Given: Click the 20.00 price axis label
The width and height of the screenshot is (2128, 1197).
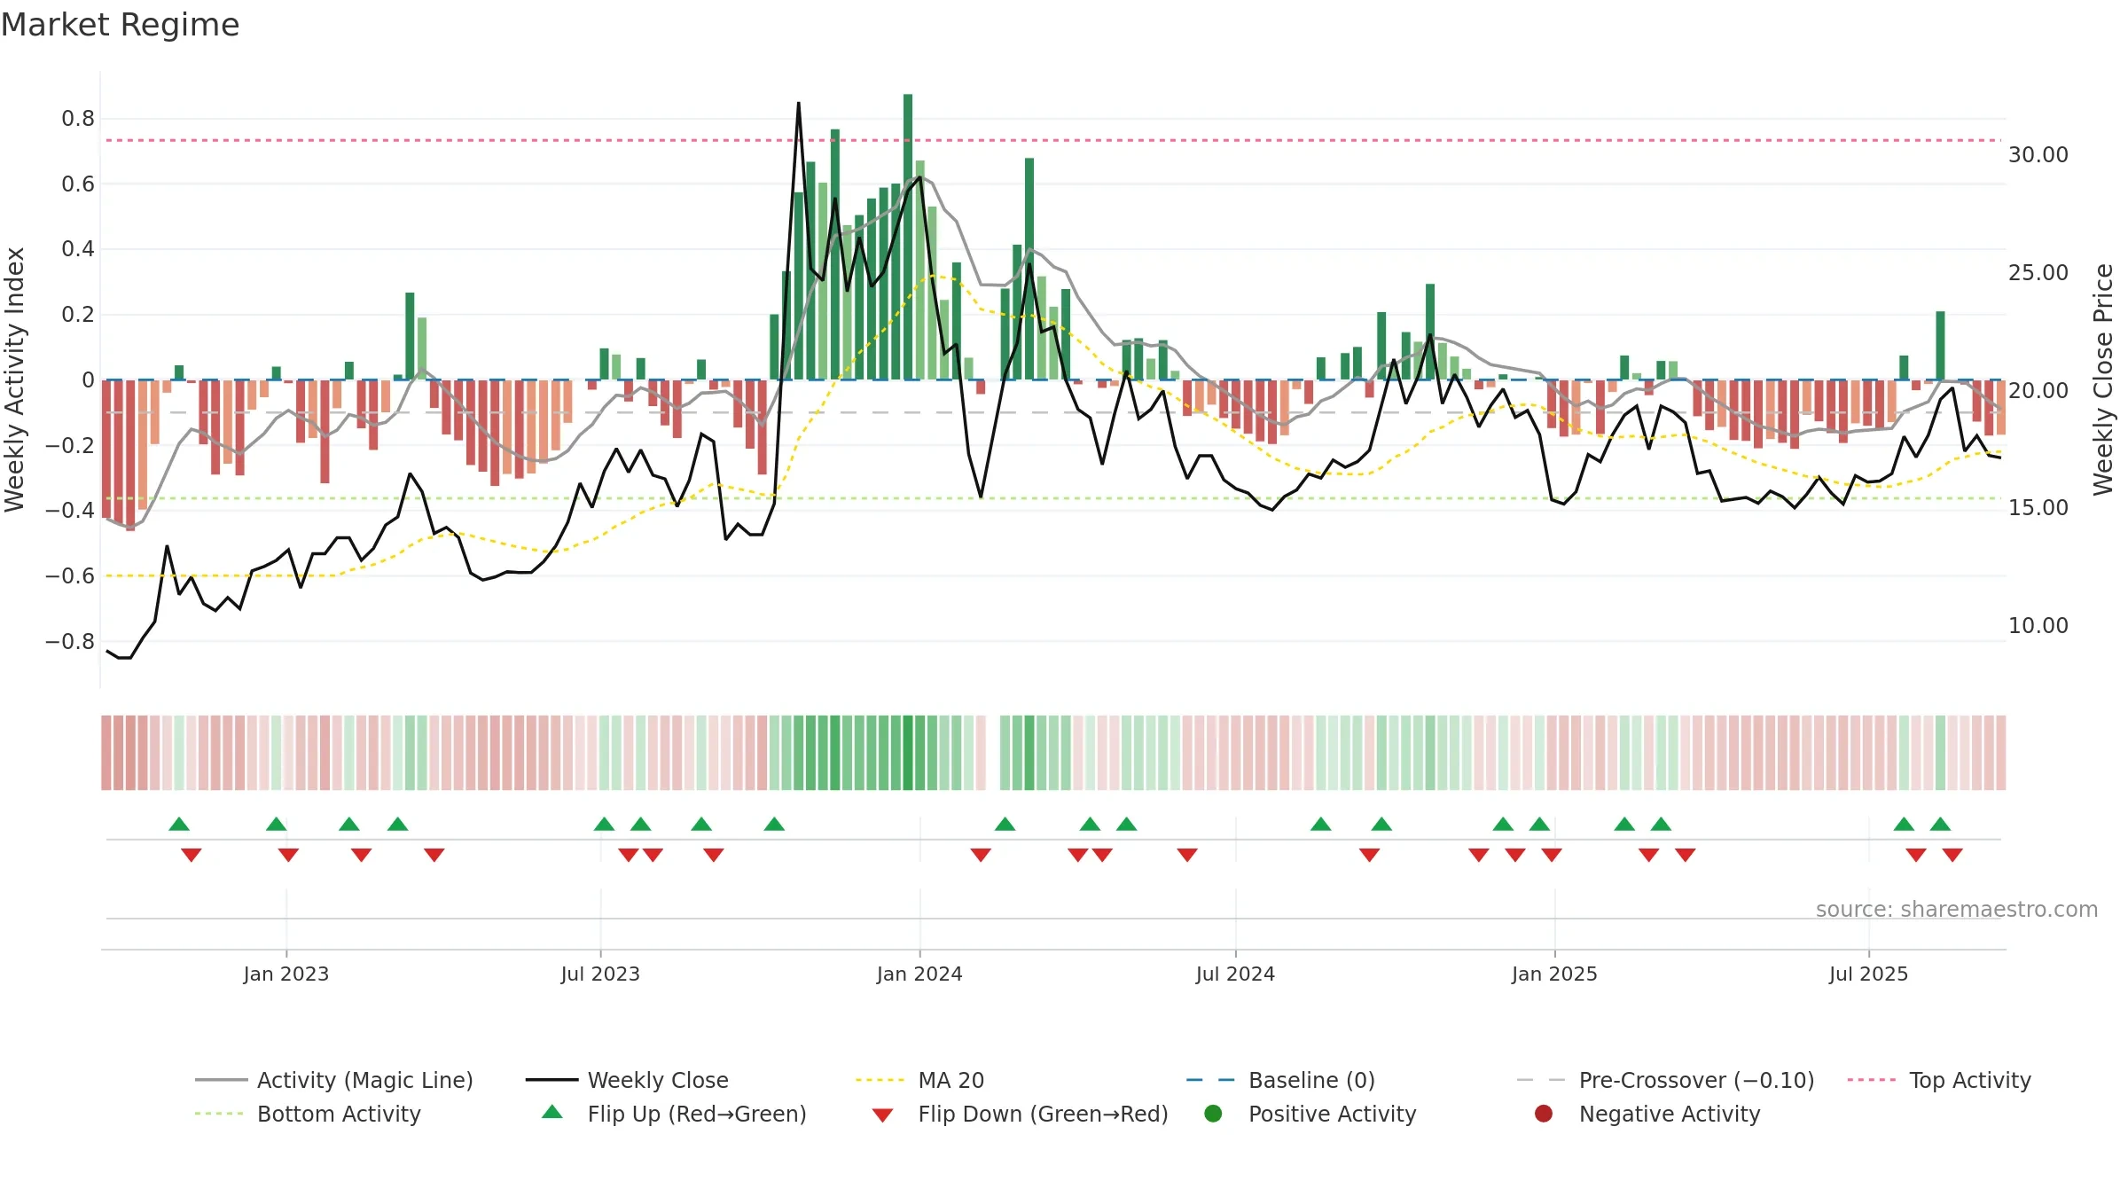Looking at the screenshot, I should [2038, 390].
